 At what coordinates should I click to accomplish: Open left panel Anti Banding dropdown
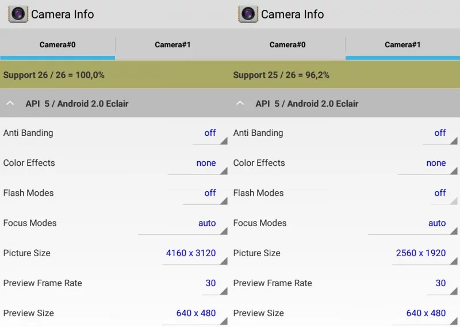pyautogui.click(x=209, y=133)
